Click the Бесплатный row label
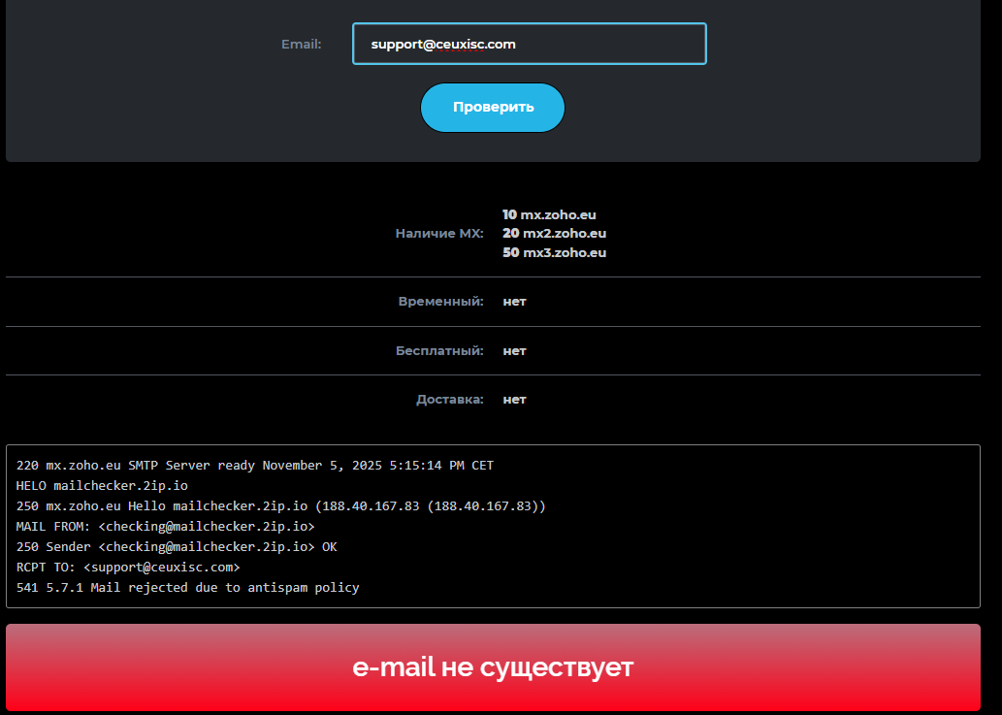1002x715 pixels. pos(439,351)
